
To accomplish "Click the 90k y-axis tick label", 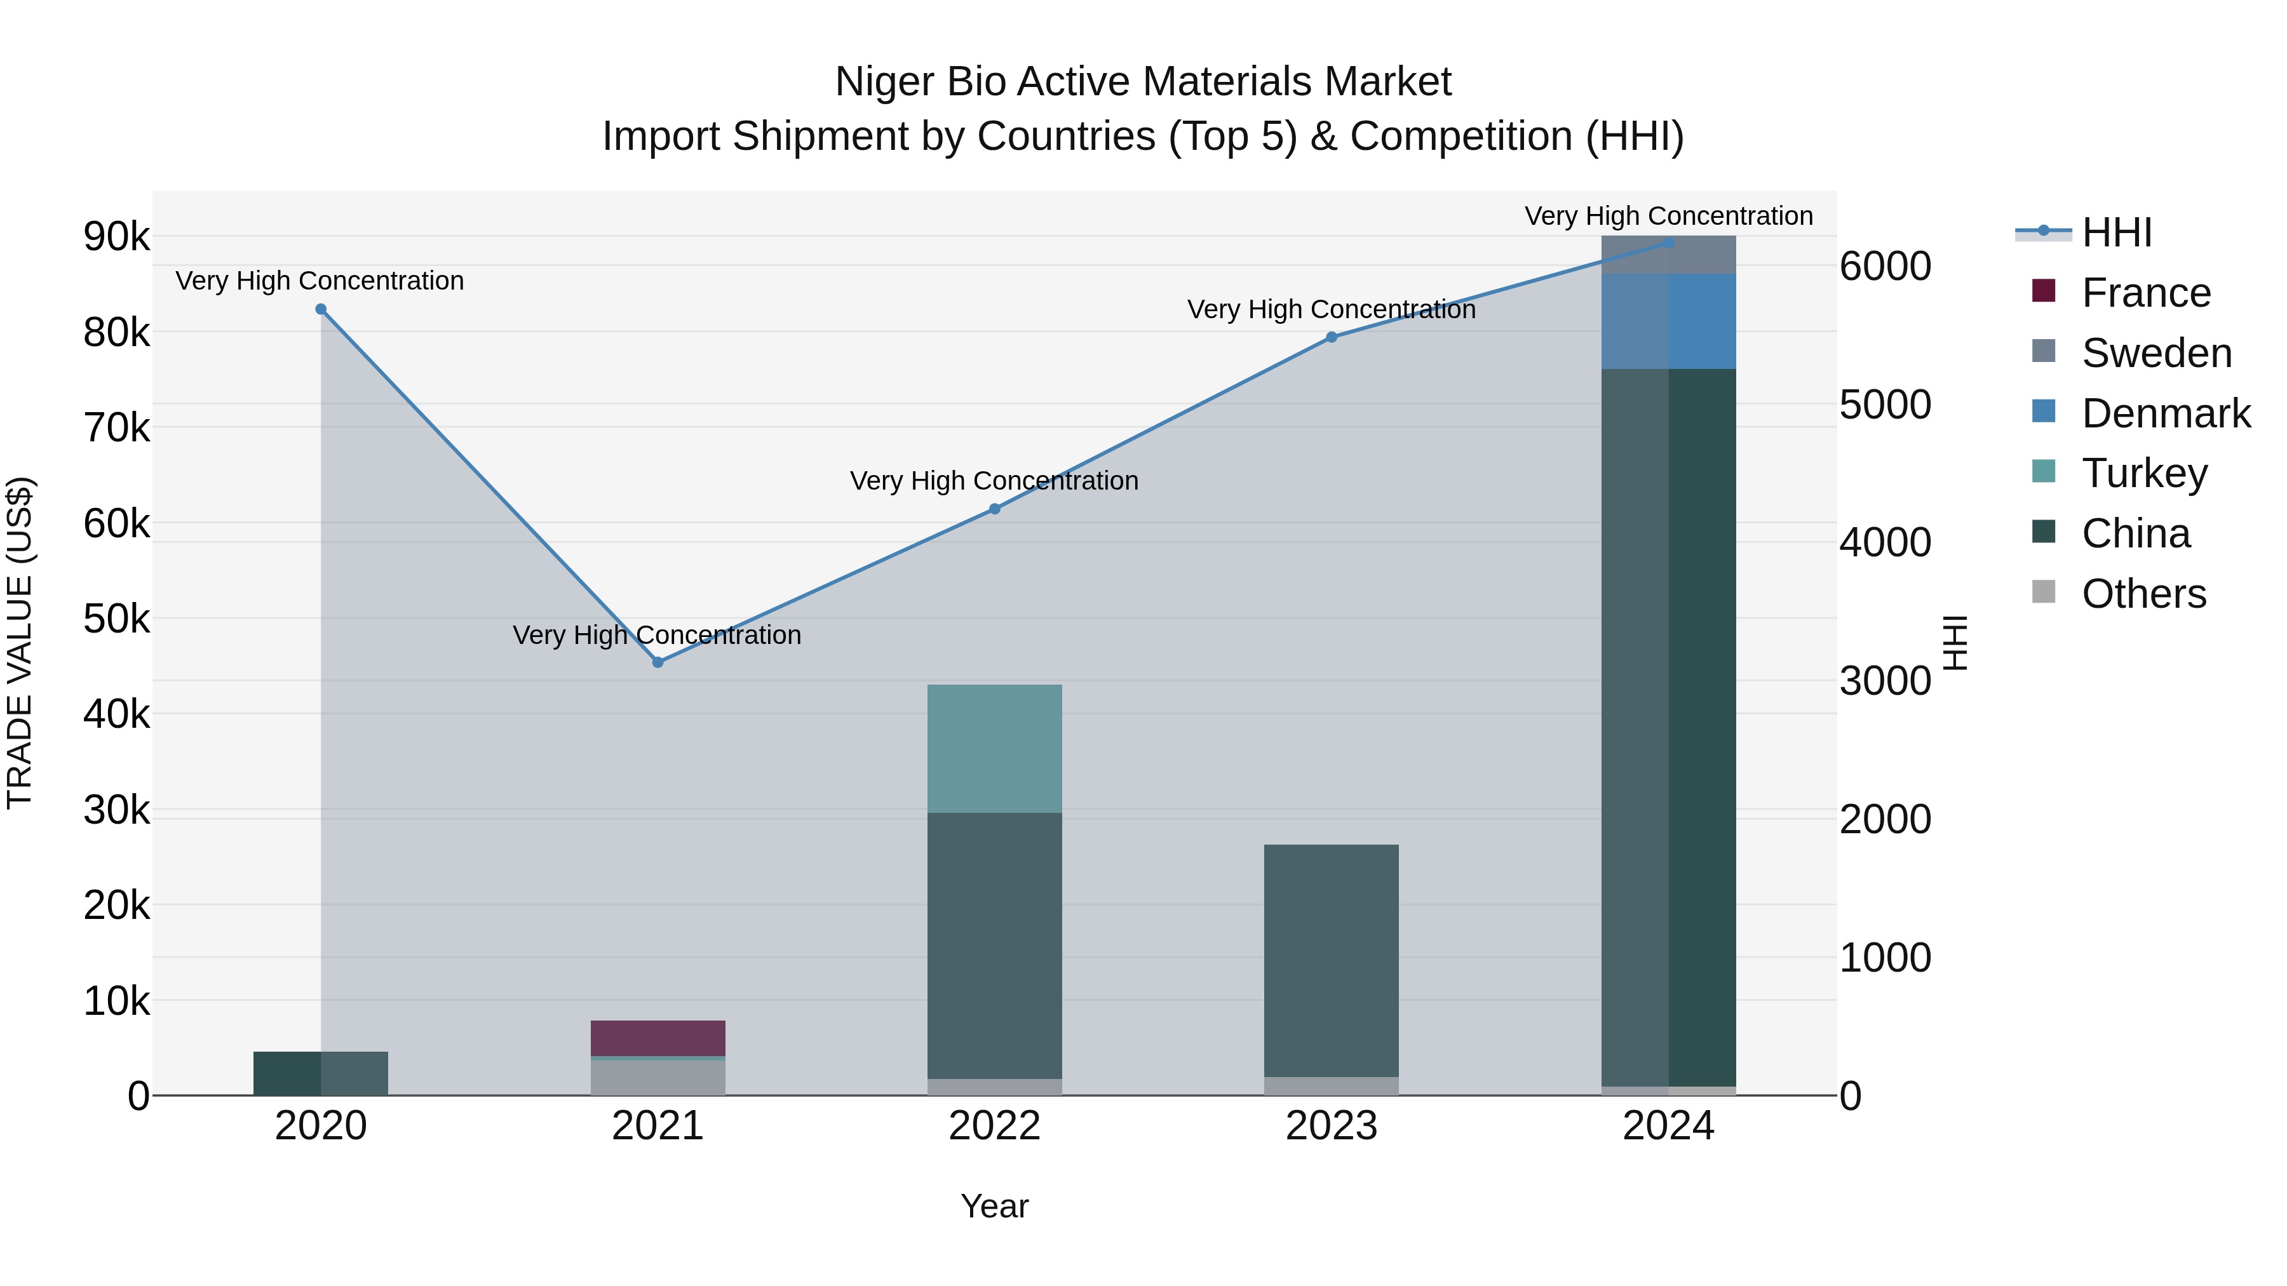I will pos(117,237).
